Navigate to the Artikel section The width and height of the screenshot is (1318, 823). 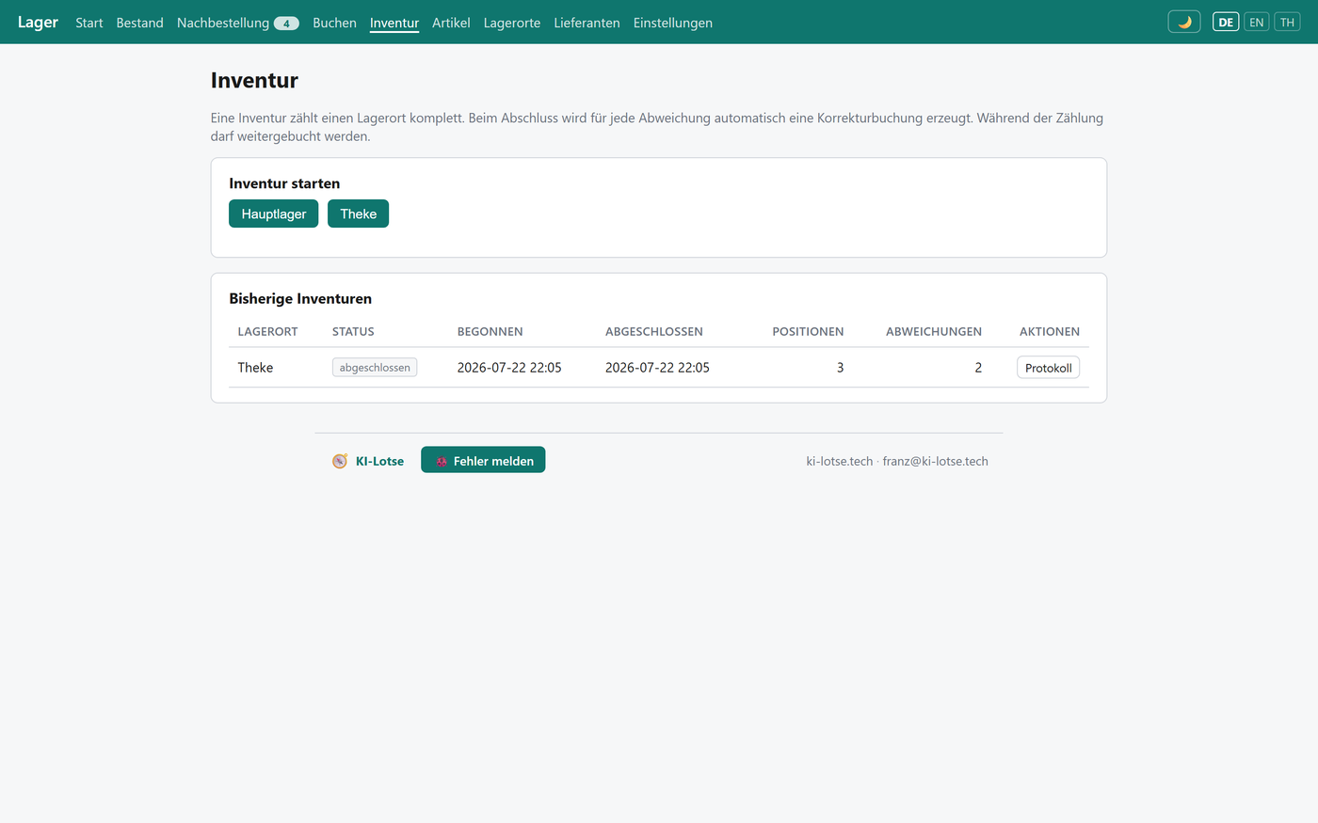click(451, 23)
